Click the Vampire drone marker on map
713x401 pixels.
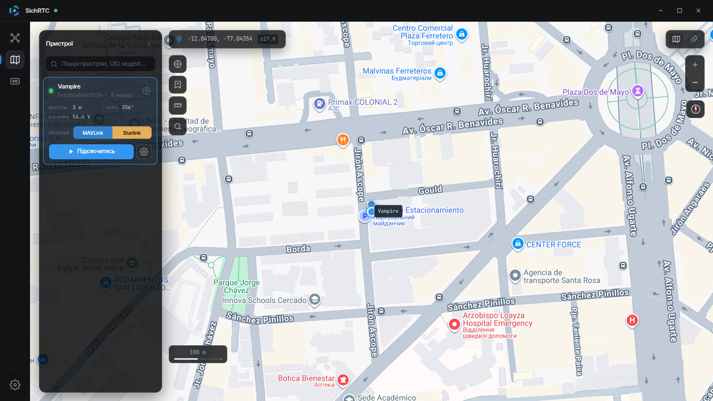(372, 211)
